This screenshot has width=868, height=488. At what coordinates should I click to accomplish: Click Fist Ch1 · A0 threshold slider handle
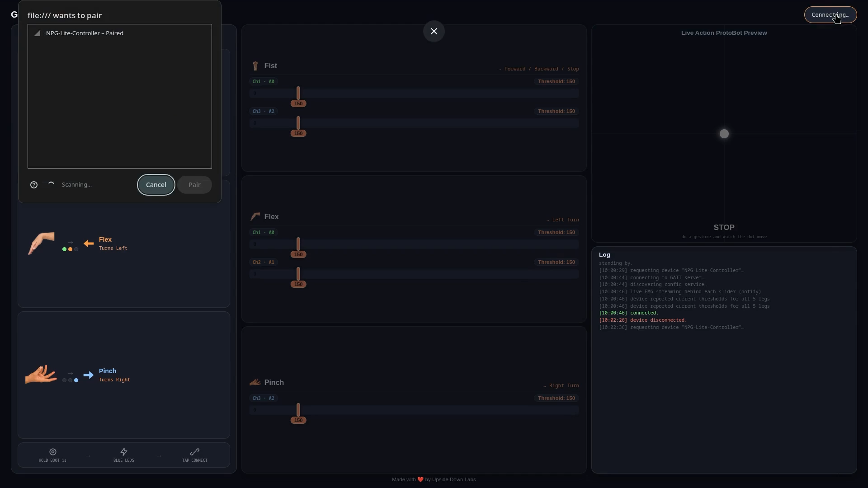click(x=298, y=94)
